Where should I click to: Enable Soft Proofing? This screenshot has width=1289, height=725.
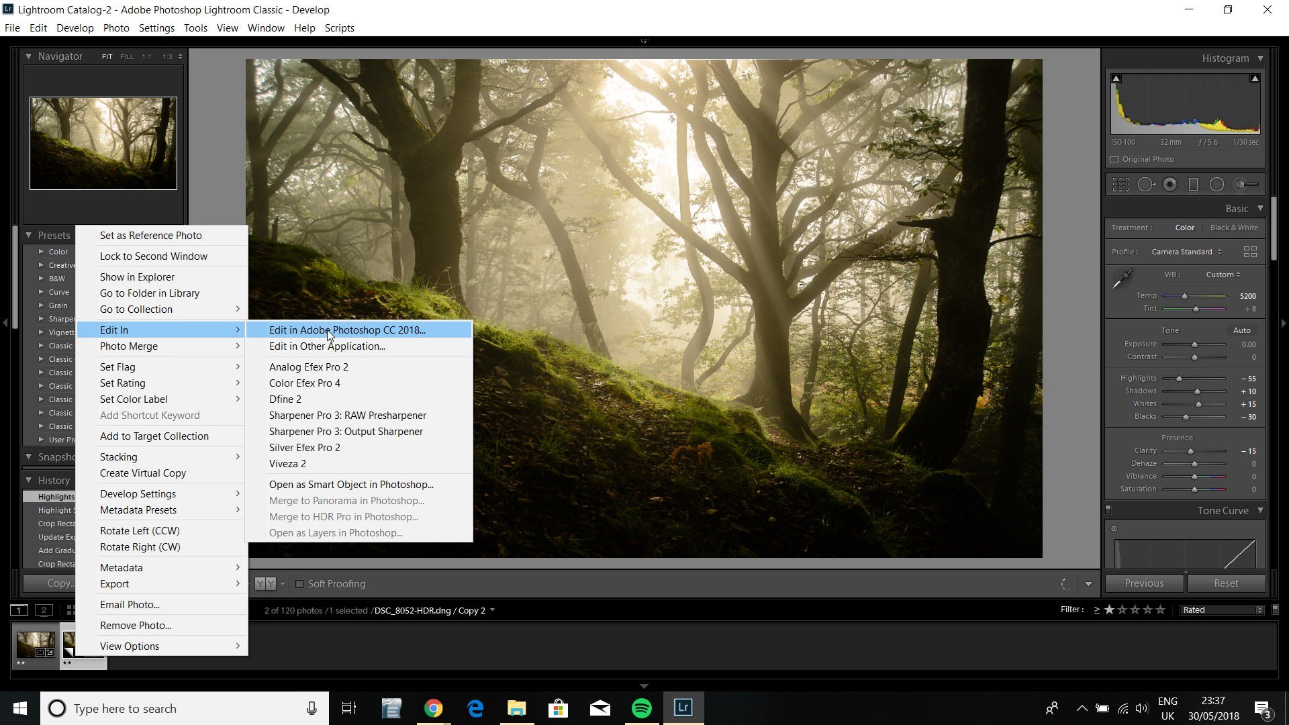[x=299, y=583]
